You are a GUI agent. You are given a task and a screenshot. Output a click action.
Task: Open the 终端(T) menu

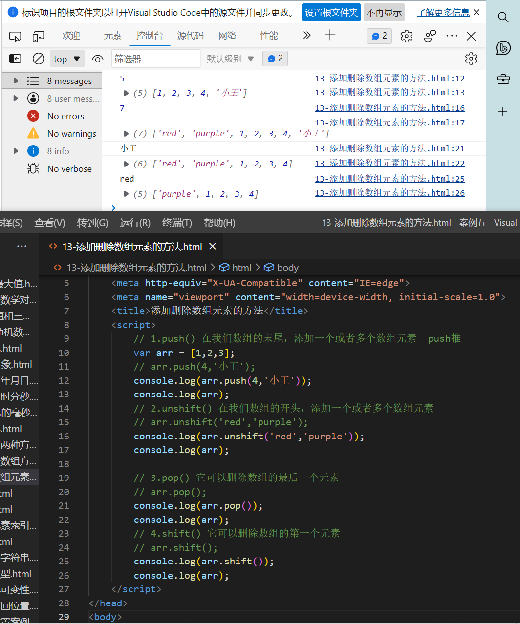[177, 223]
